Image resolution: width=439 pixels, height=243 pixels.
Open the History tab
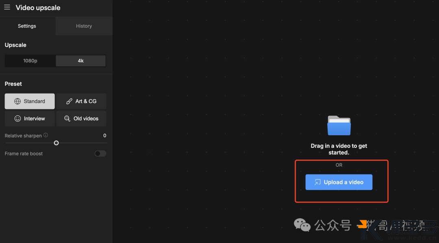84,26
